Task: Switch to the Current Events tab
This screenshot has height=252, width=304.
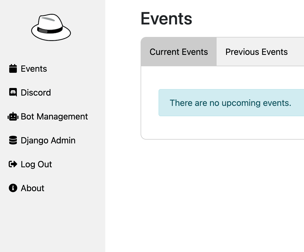Action: pos(179,52)
